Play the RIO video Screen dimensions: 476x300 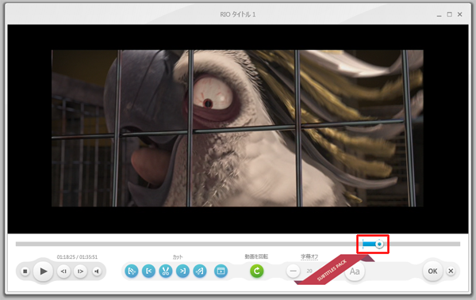tap(44, 271)
